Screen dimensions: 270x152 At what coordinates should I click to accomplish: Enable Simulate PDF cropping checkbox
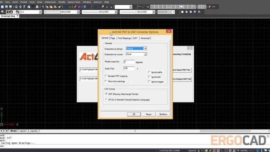106,76
